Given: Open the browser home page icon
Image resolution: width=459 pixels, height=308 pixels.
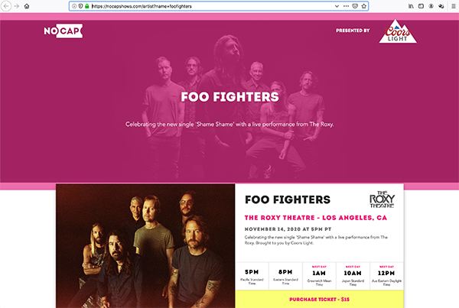Looking at the screenshot, I should click(27, 6).
